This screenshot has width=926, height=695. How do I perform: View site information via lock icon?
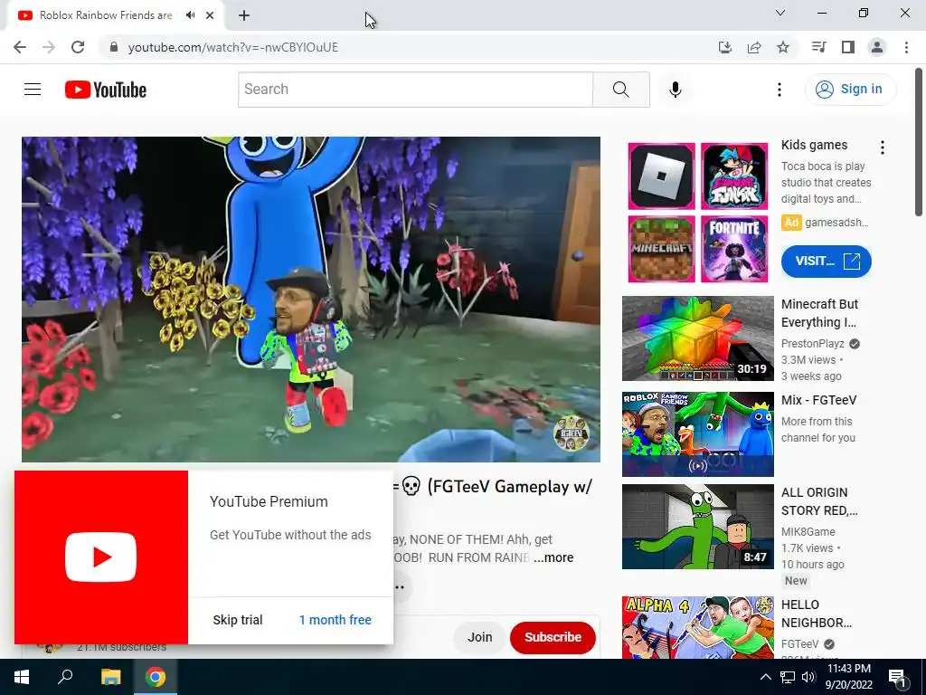point(114,47)
